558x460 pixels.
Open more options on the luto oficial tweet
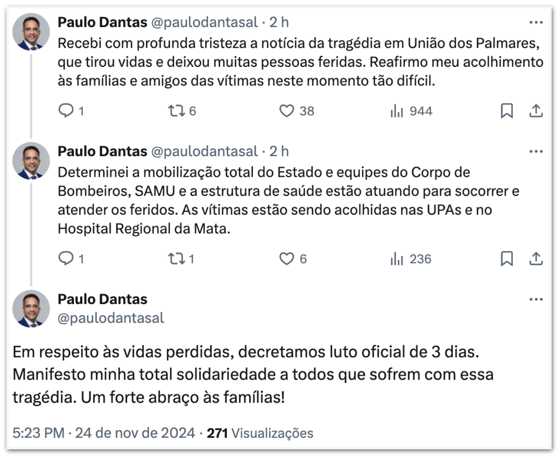pos(535,299)
